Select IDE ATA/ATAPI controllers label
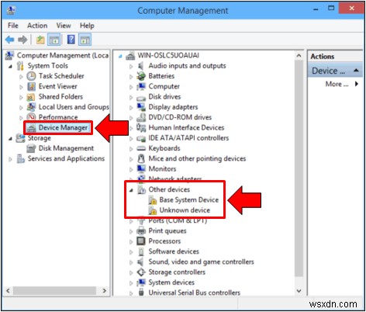The width and height of the screenshot is (366, 312). tap(188, 138)
